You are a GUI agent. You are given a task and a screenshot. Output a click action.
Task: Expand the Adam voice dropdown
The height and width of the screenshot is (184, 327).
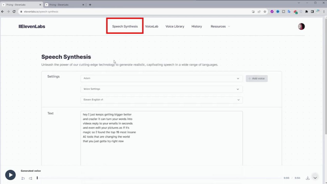[x=161, y=78]
